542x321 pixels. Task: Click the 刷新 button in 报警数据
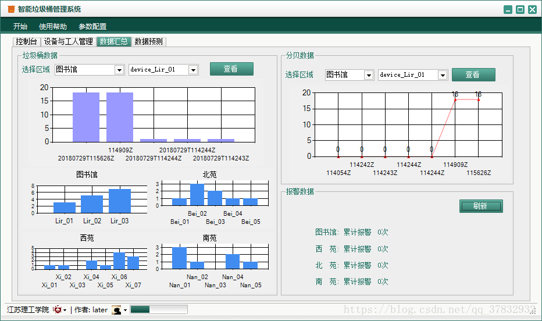(481, 206)
